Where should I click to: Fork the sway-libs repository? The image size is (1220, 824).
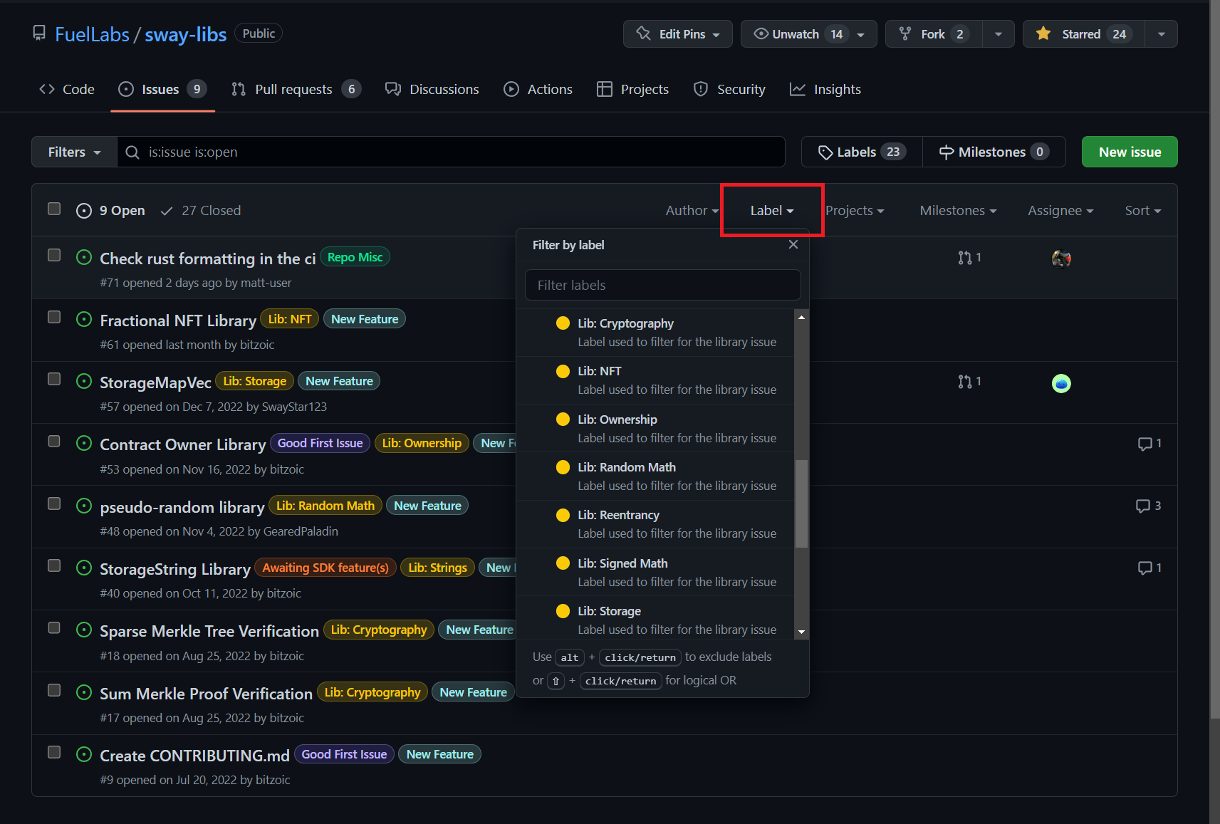pos(934,34)
